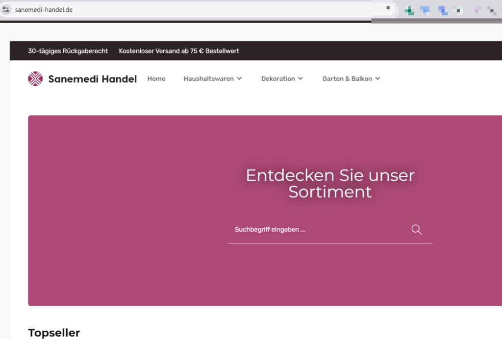Open site permission controls in the address bar
This screenshot has height=339, width=502.
pyautogui.click(x=5, y=9)
